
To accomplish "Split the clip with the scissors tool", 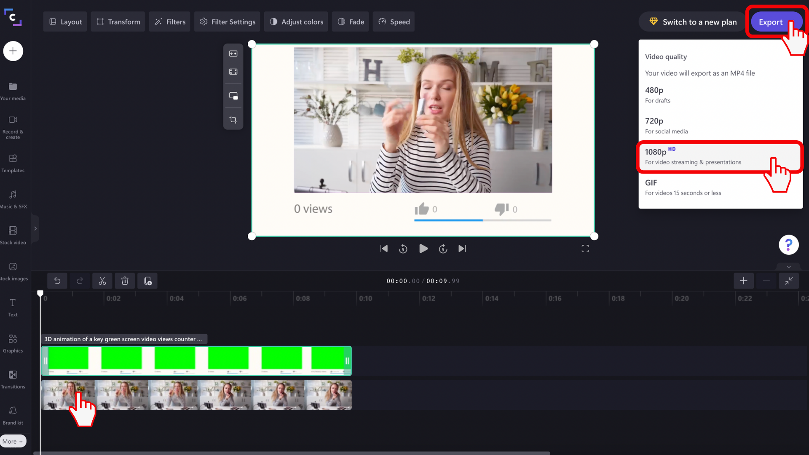I will click(x=102, y=281).
